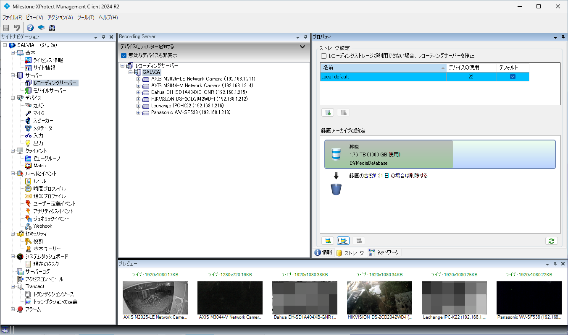Click the カメラ camera icon in navigation
Screen dimensions: 568x335
point(28,106)
